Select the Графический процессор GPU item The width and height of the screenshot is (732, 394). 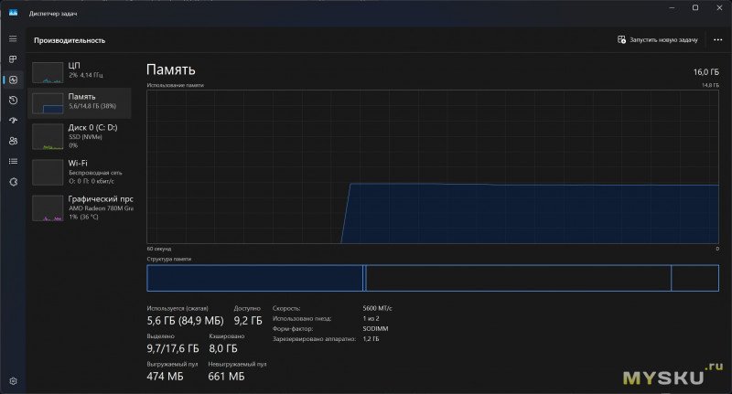[x=81, y=206]
